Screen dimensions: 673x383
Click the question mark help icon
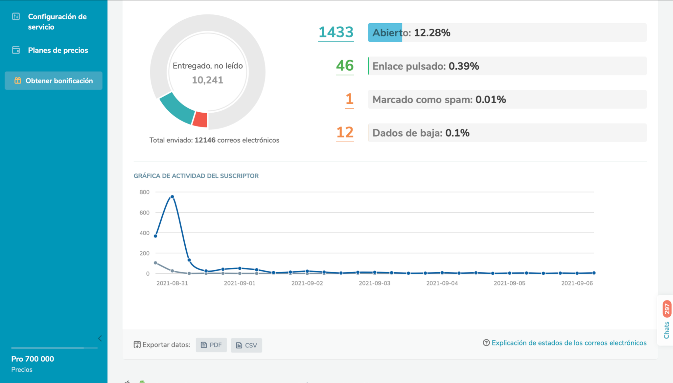486,343
